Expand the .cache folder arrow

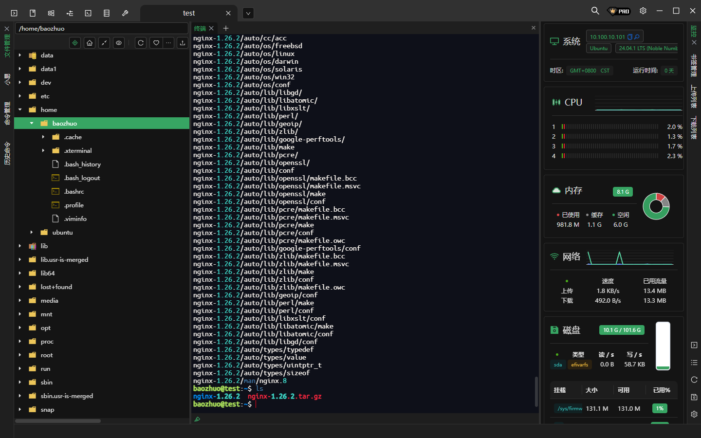pos(43,137)
